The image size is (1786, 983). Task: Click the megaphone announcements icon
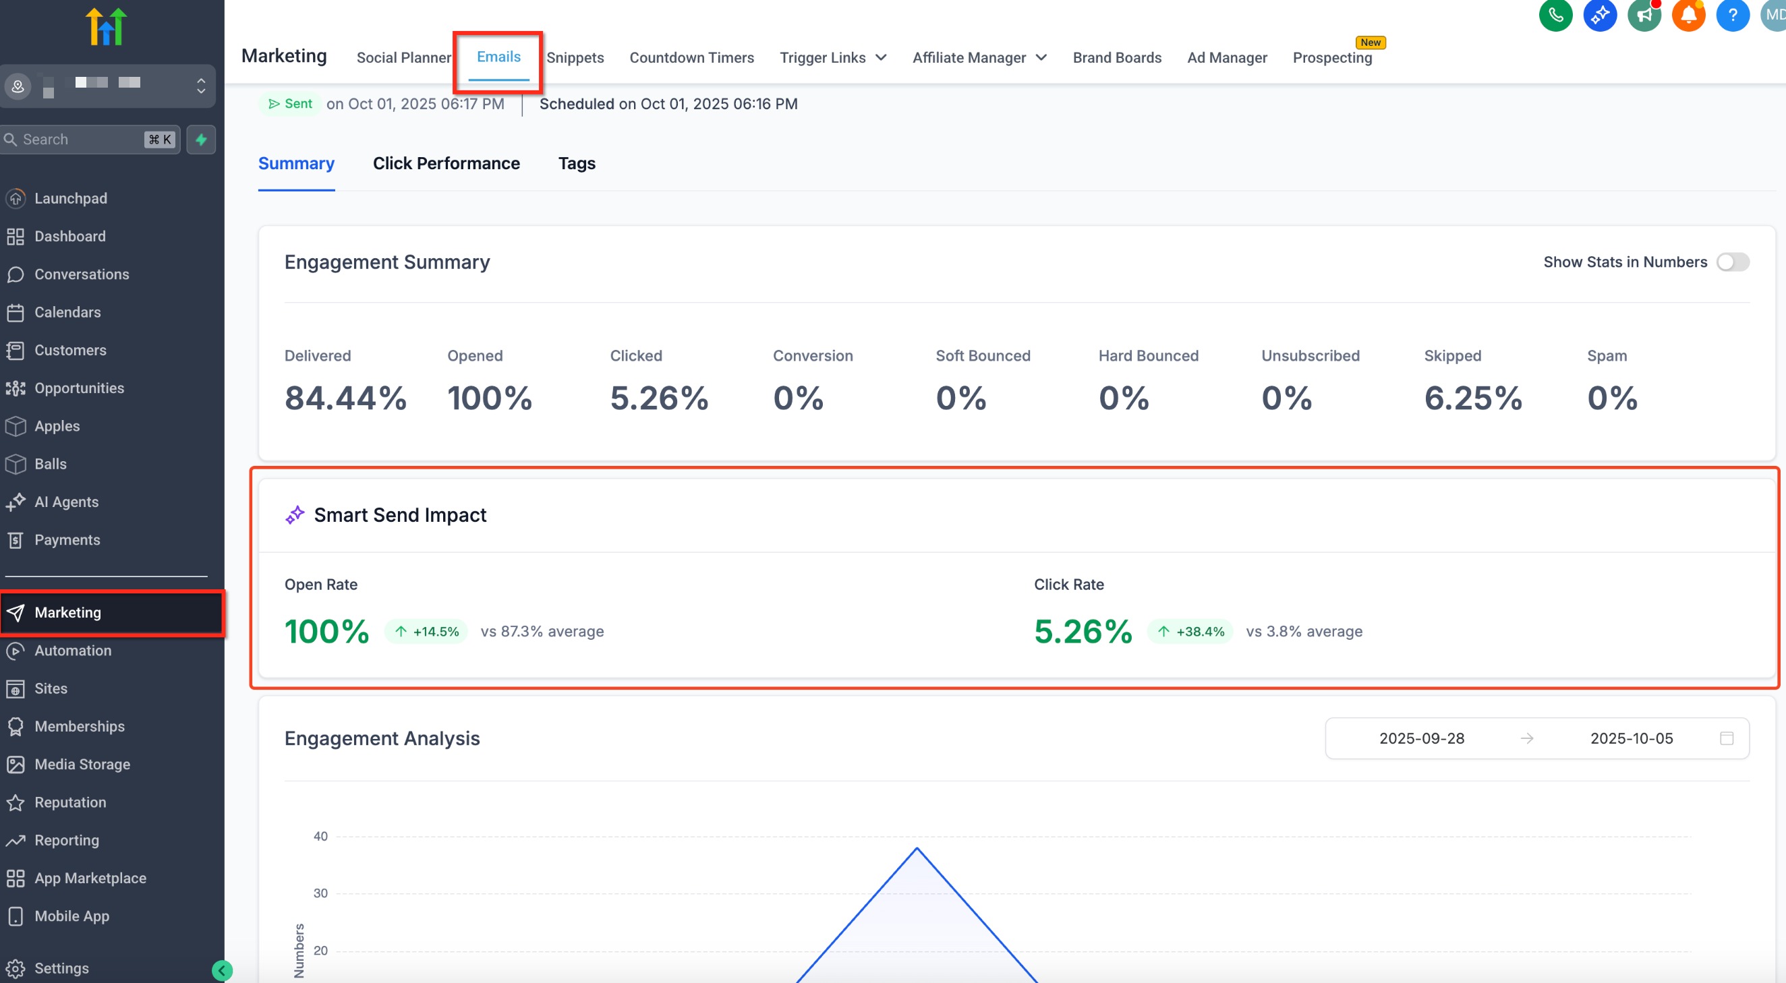click(x=1644, y=15)
